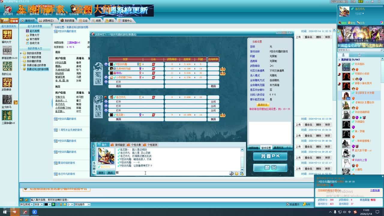384x216 pixels.
Task: Open the 金戈铁马 game icon
Action: coord(7,99)
